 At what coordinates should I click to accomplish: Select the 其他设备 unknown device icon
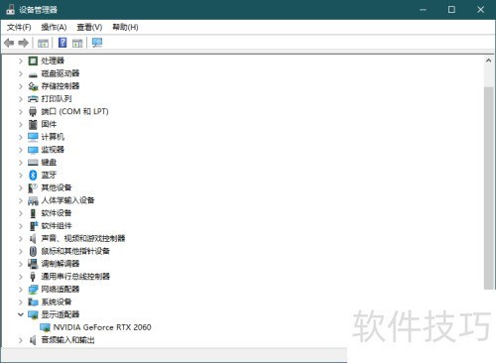[33, 187]
